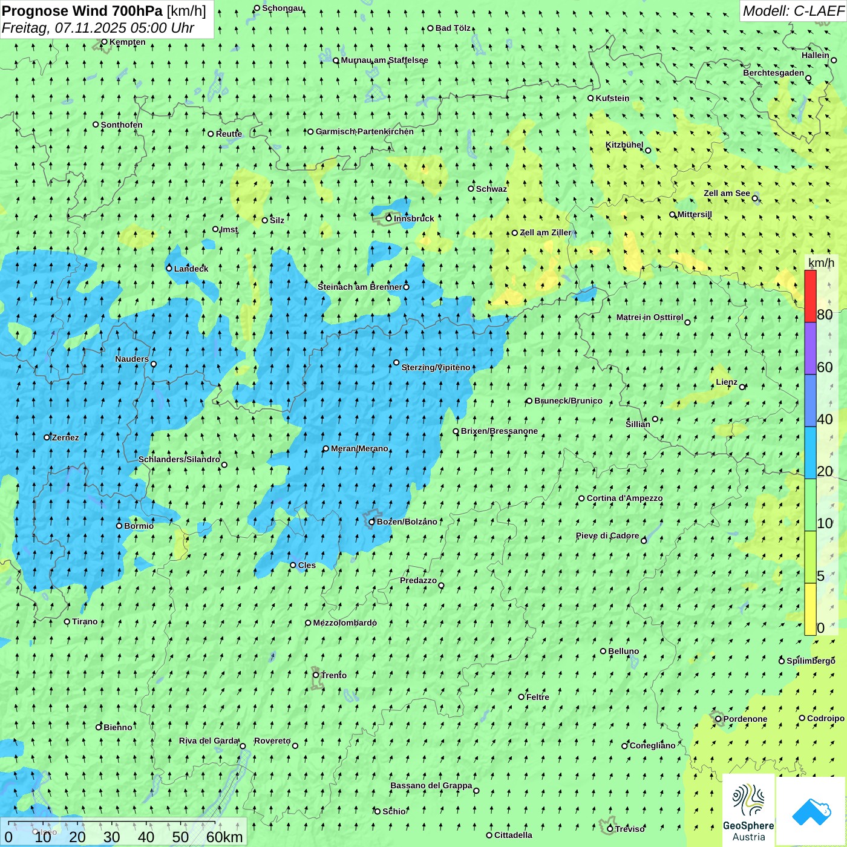Click the Kitzbühel location marker
This screenshot has height=847, width=847.
click(648, 151)
